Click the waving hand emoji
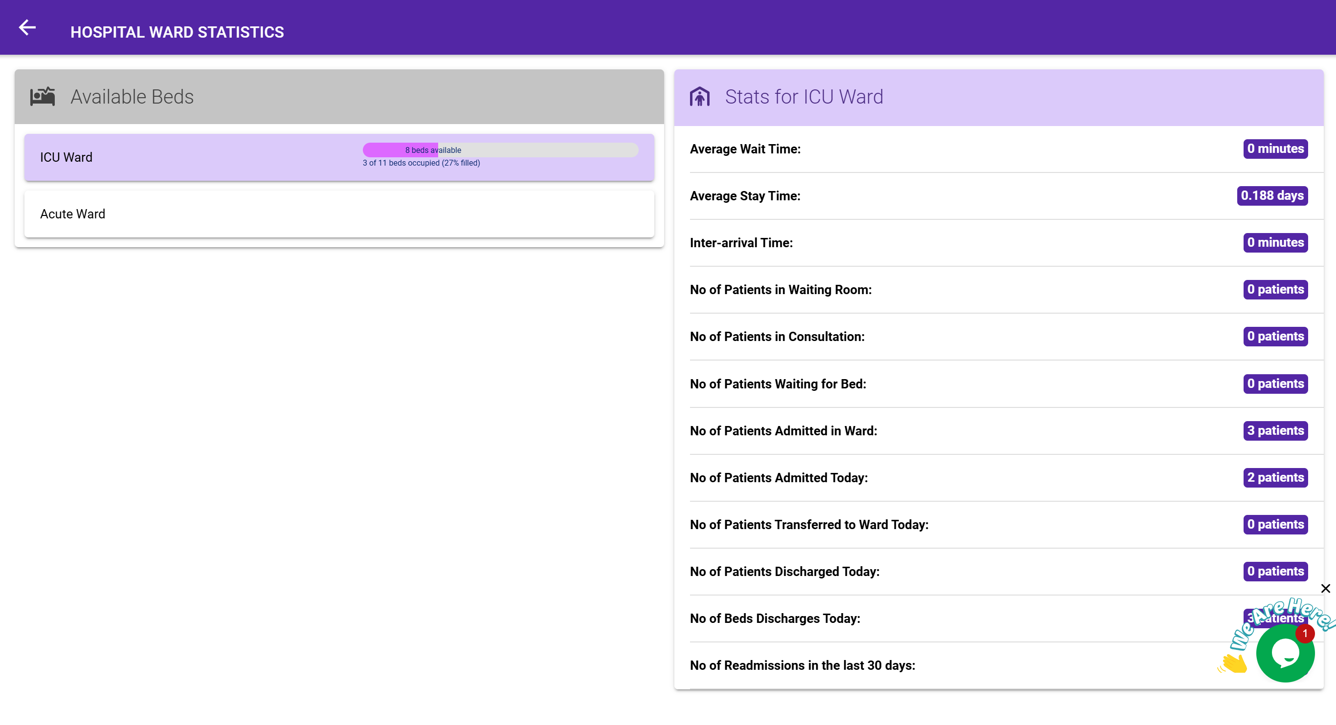This screenshot has height=725, width=1336. coord(1233,663)
